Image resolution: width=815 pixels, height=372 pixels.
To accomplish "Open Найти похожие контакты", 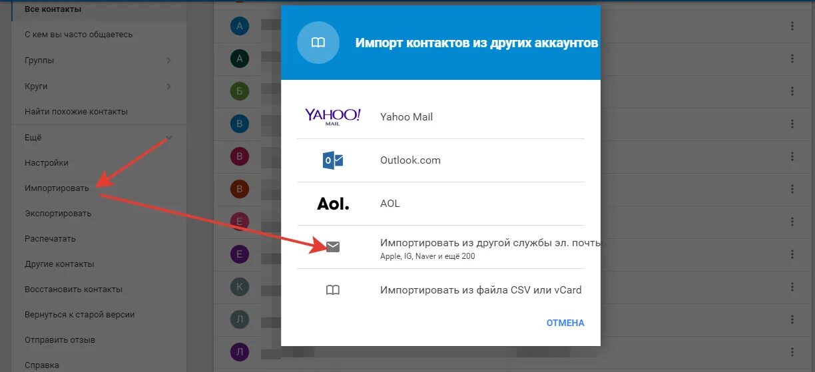I will [x=76, y=112].
